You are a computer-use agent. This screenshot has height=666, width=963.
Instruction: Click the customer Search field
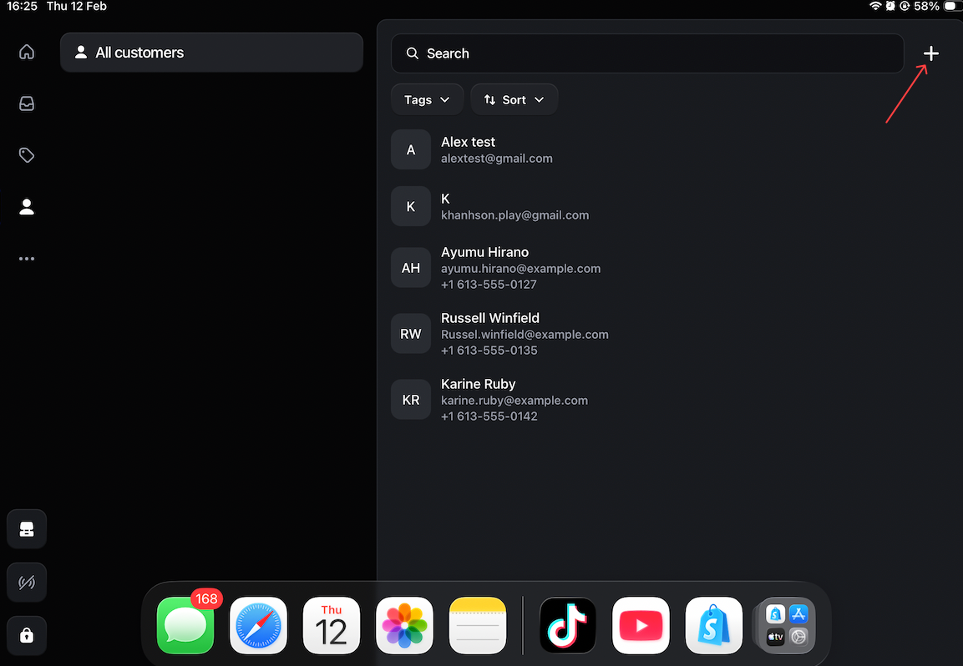[x=647, y=53]
